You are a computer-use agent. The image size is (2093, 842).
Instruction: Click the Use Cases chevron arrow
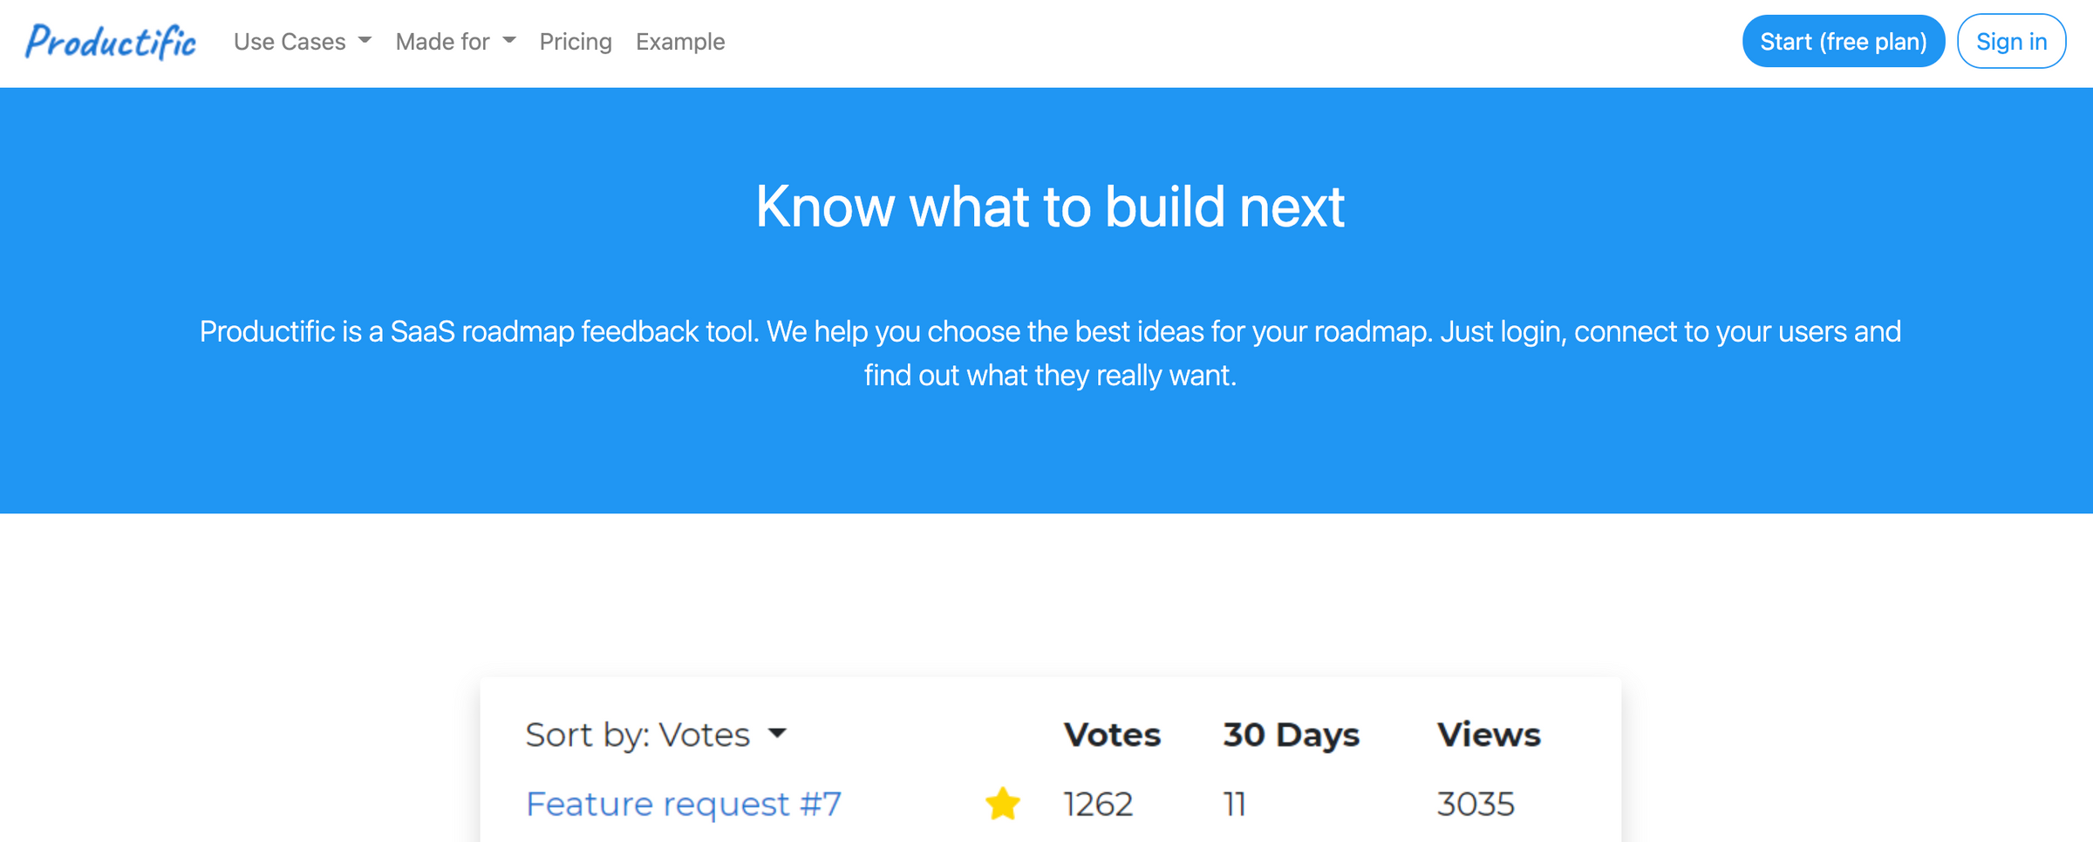[x=366, y=39]
